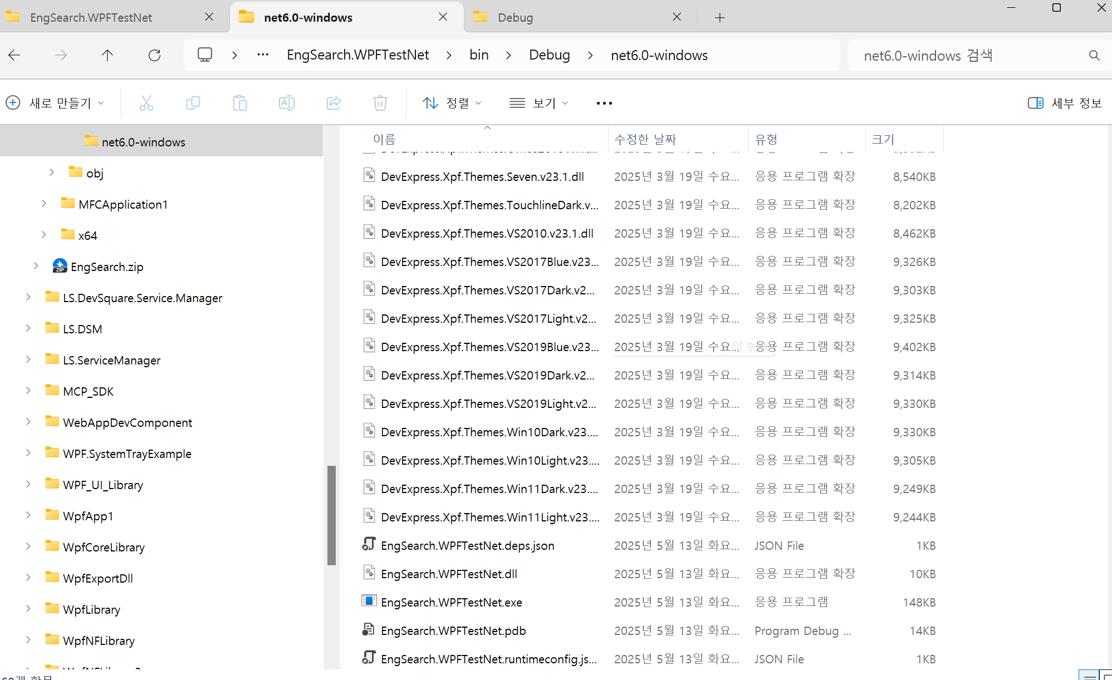Click the Cut scissors icon

(x=146, y=103)
